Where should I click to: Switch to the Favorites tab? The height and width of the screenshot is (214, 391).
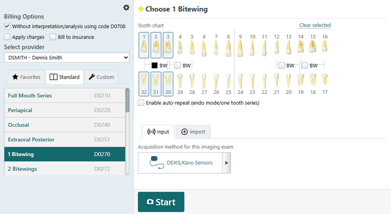26,77
